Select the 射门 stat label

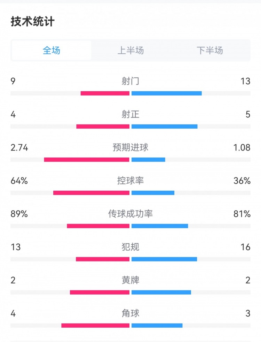point(130,81)
